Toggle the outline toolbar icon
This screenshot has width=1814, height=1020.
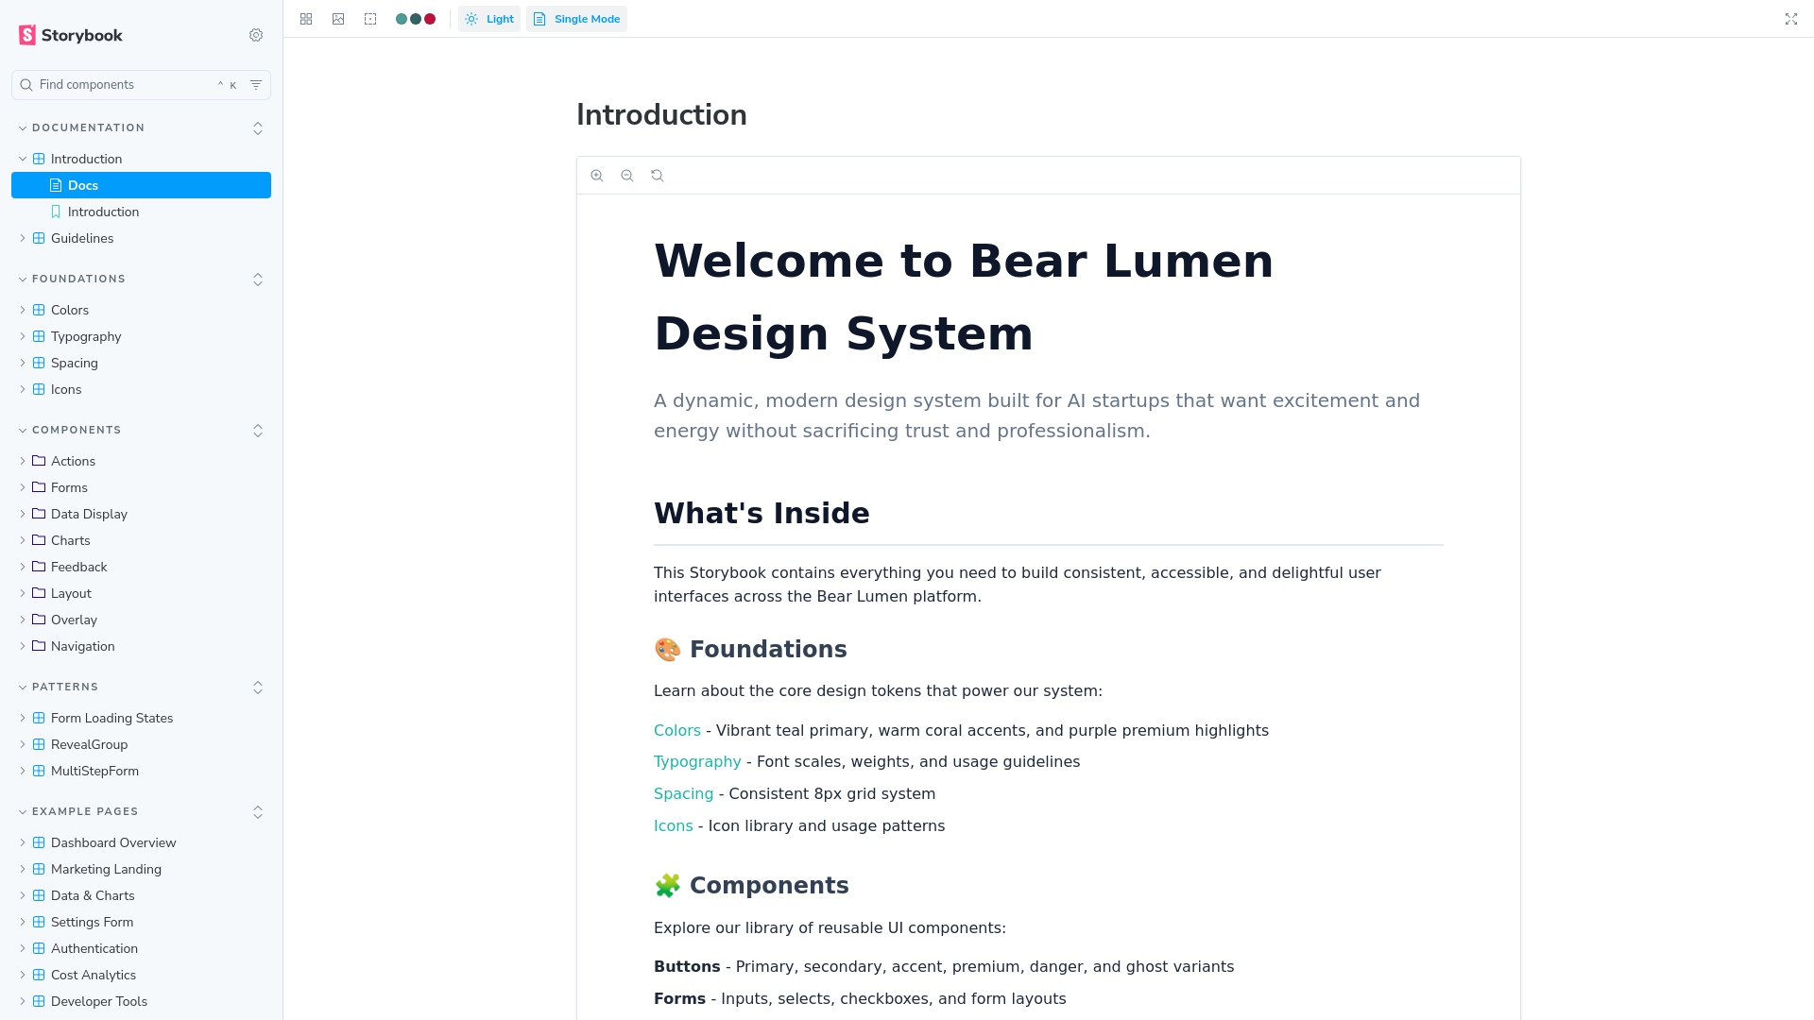point(370,19)
